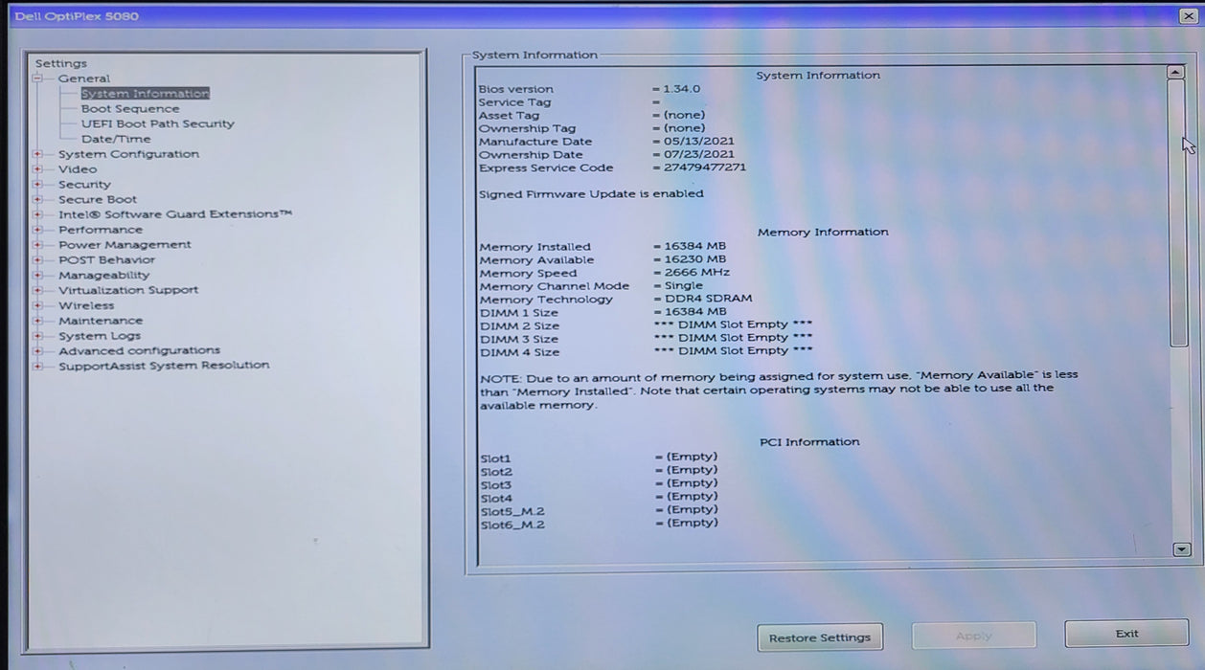Expand SupportAssist System Resolution node
Screen dimensions: 1205x670
pos(37,366)
